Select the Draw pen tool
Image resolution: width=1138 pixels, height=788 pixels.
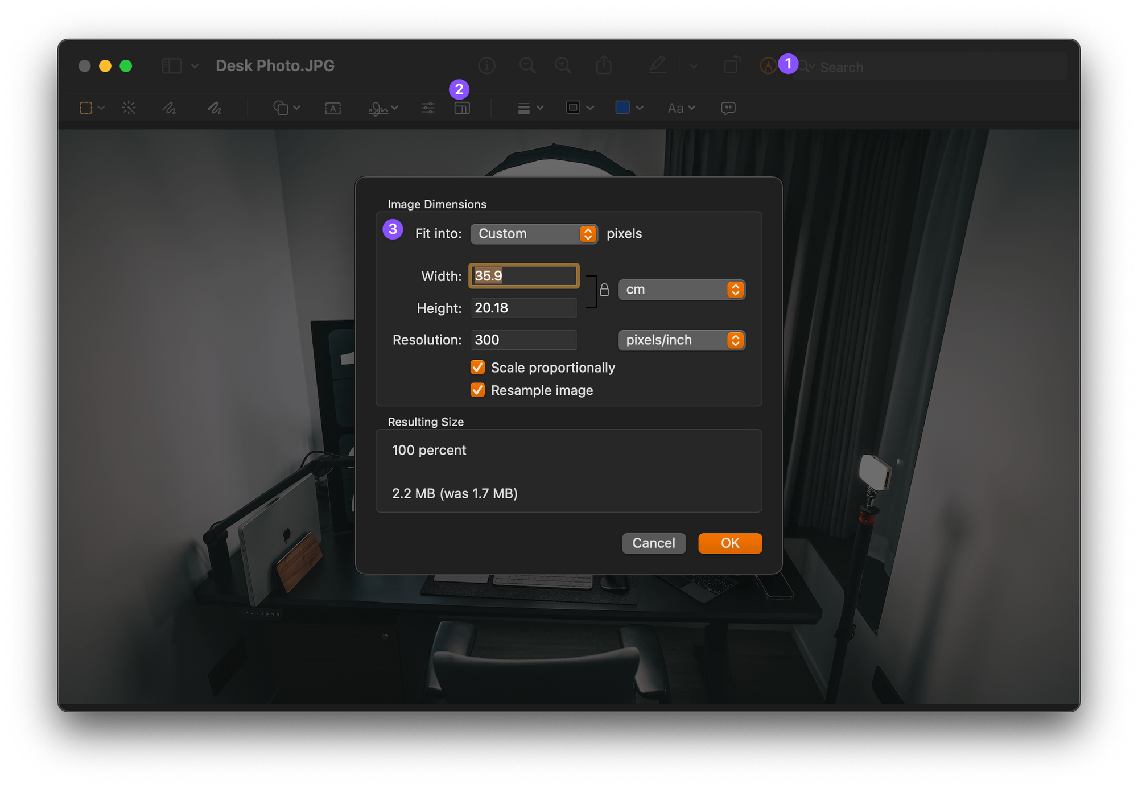[x=214, y=108]
